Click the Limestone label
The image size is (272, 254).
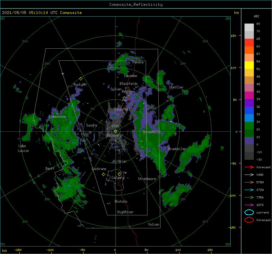point(57,117)
